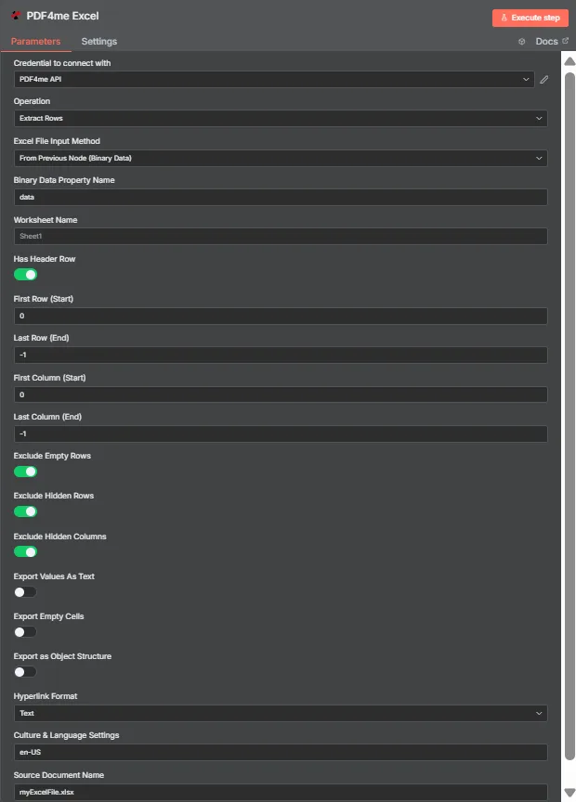Turn off Exclude Hidden Columns switch
576x802 pixels.
tap(26, 552)
